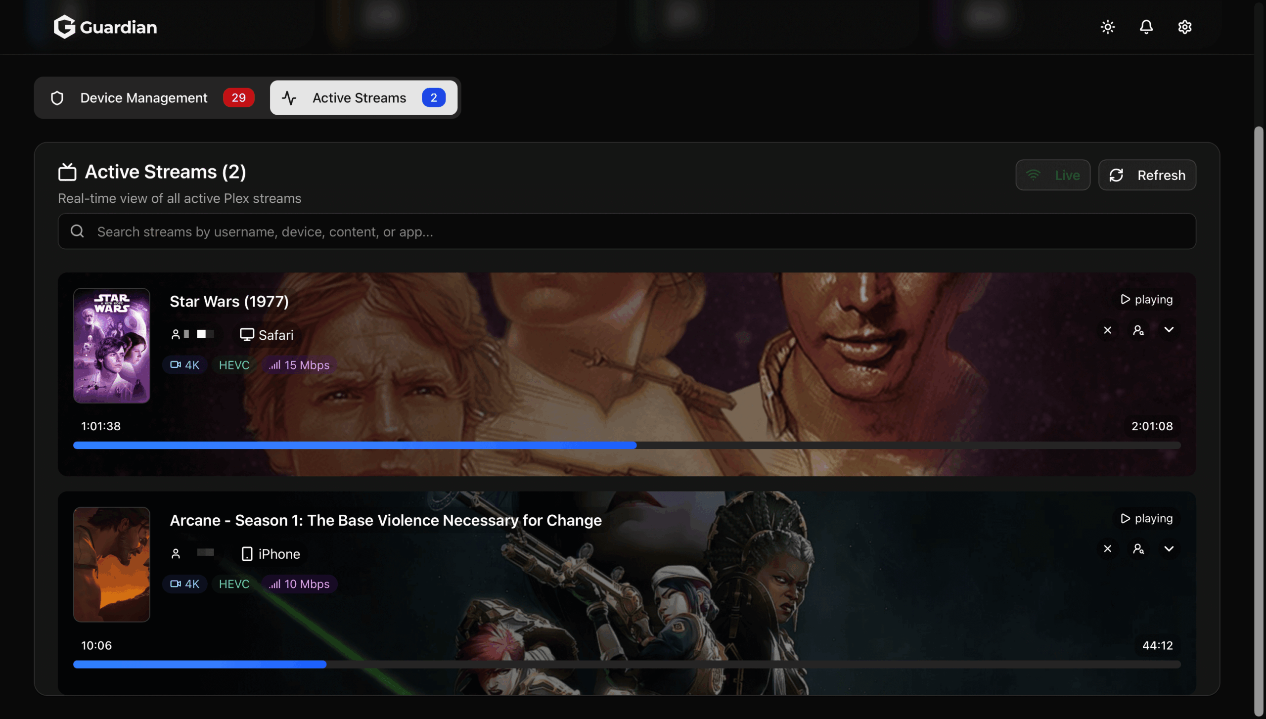
Task: Open the notifications bell
Action: (x=1146, y=27)
